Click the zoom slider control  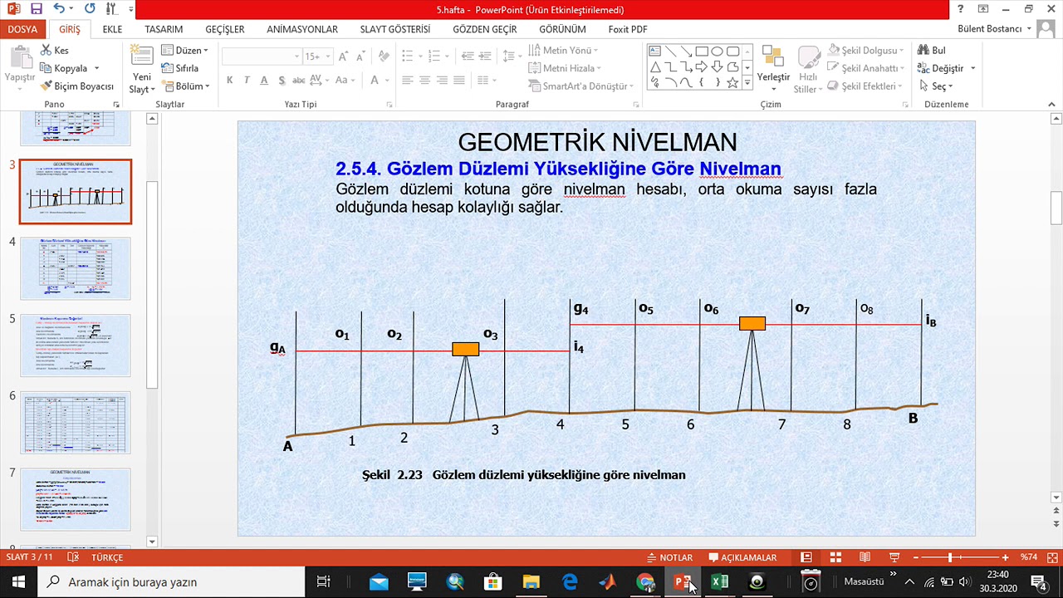pos(949,557)
